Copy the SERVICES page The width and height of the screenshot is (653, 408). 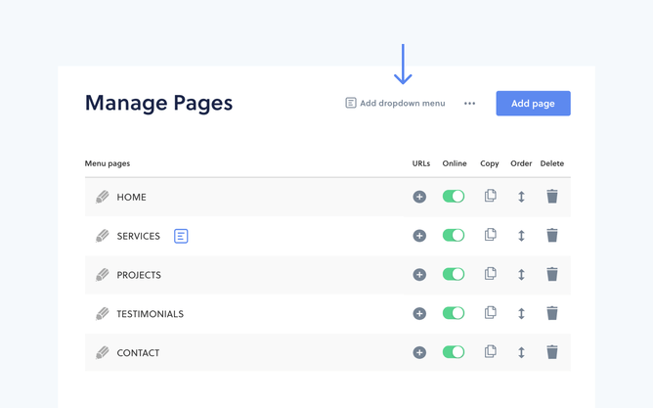coord(490,235)
